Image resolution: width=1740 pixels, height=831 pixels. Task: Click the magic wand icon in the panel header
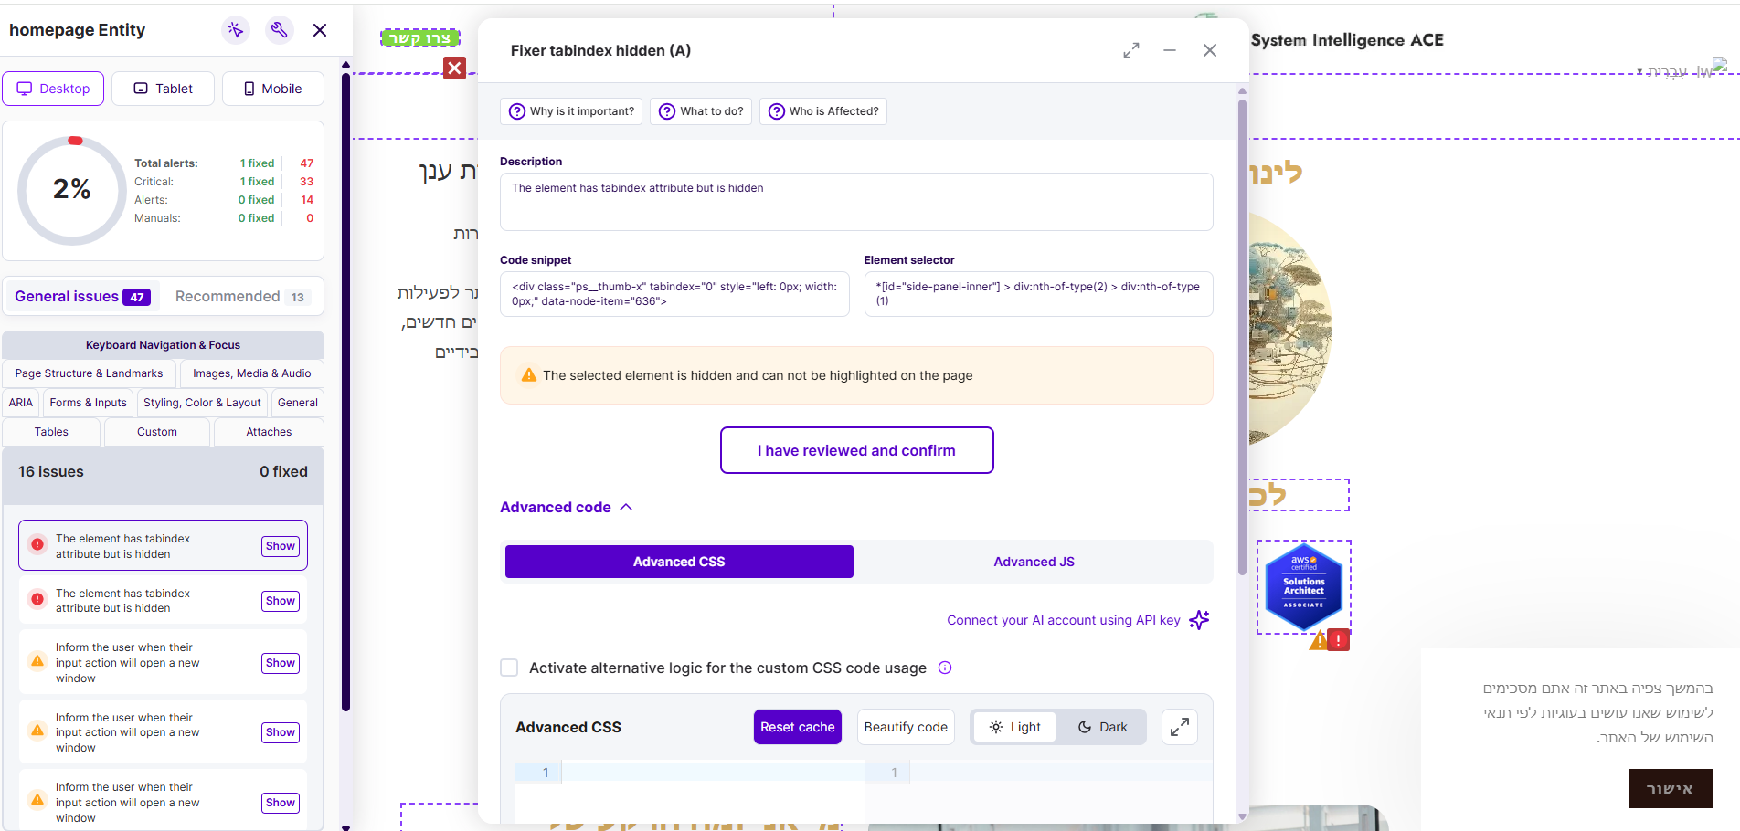[x=236, y=30]
